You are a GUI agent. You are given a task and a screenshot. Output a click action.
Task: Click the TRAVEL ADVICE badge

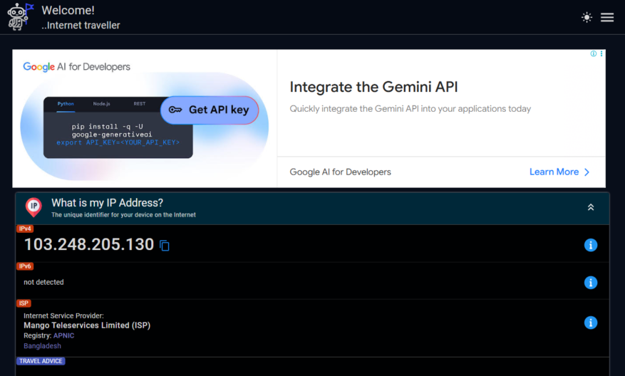[41, 361]
